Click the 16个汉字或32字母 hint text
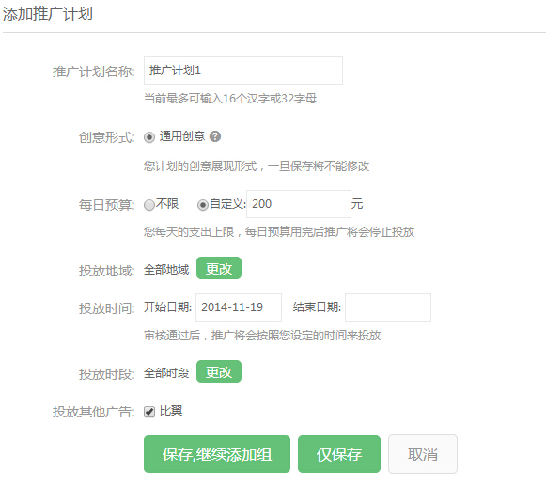 tap(270, 99)
